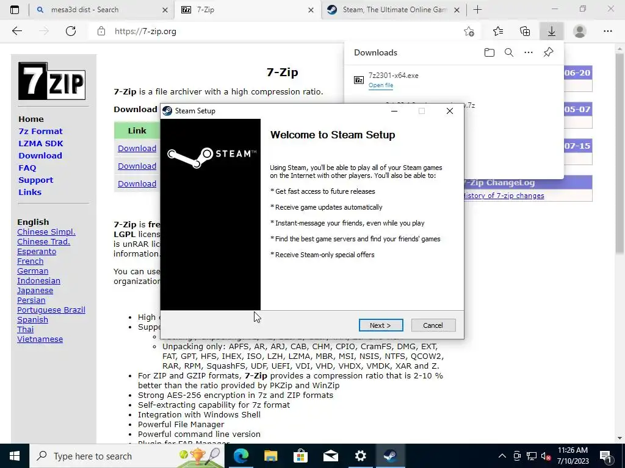
Task: Open the FAQ page
Action: [27, 168]
